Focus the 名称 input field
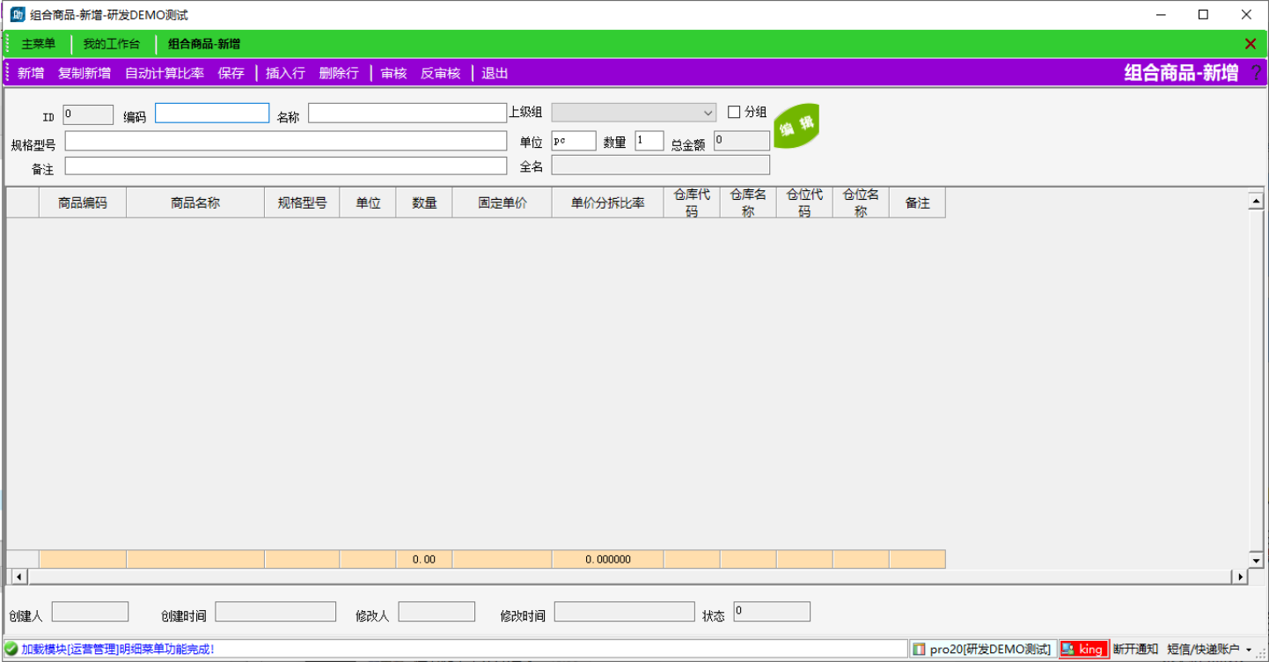This screenshot has height=662, width=1269. tap(407, 113)
